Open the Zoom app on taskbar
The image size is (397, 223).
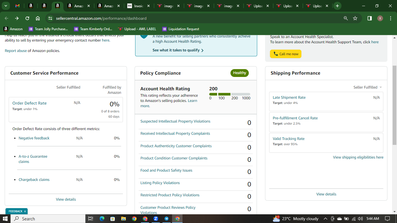pyautogui.click(x=155, y=219)
